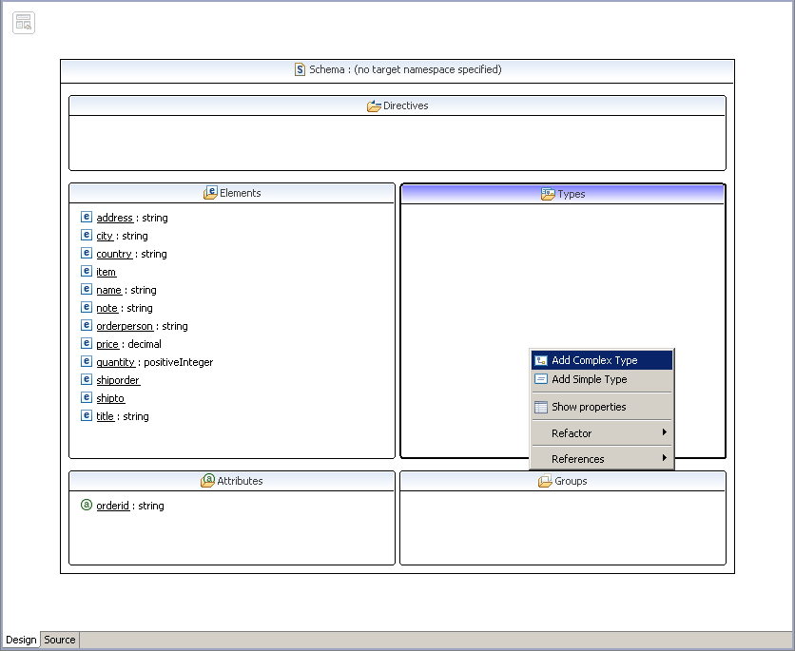Click the Schema 'S' icon in header
The image size is (795, 651).
pyautogui.click(x=301, y=69)
